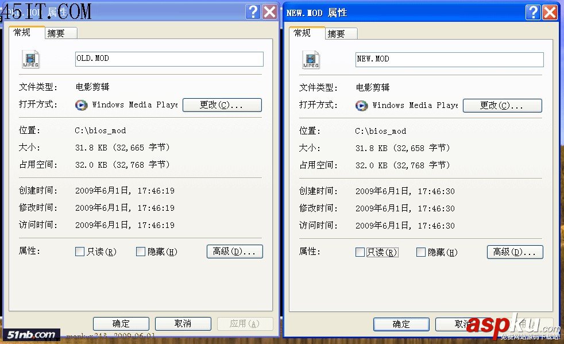Click 占用空间 value in OLD.MOD window
The image size is (564, 344).
click(122, 165)
